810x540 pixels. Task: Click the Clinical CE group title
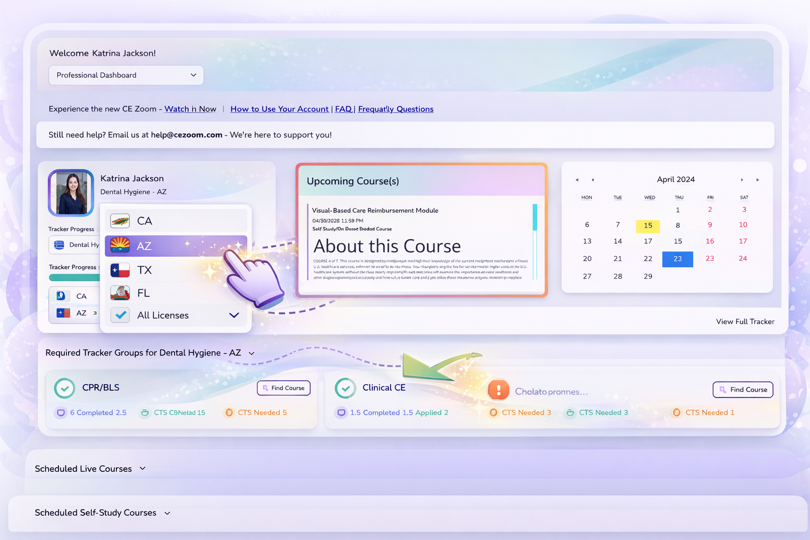tap(384, 388)
